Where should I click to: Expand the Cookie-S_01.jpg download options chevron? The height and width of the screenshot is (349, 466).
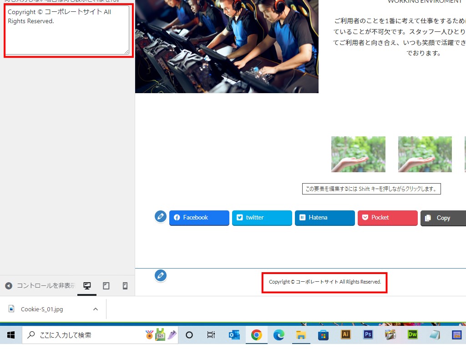coord(96,309)
